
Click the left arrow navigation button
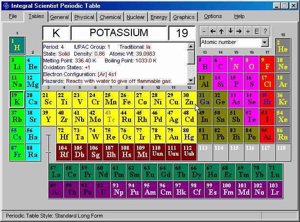click(x=213, y=31)
